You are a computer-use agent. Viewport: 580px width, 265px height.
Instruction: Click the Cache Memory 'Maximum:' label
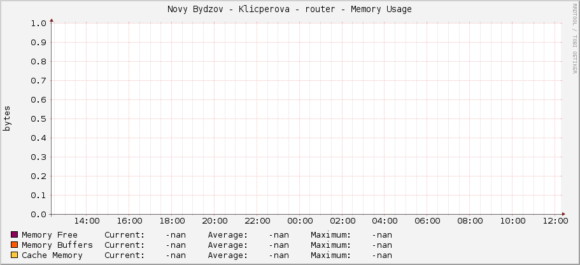coord(331,255)
